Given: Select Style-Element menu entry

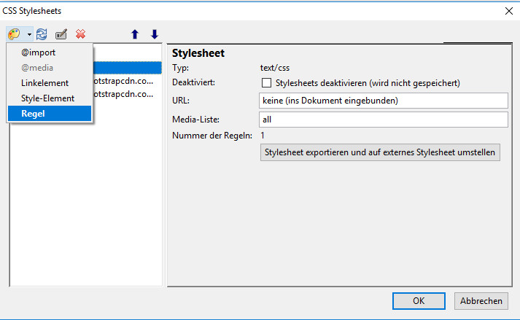Looking at the screenshot, I should point(48,98).
